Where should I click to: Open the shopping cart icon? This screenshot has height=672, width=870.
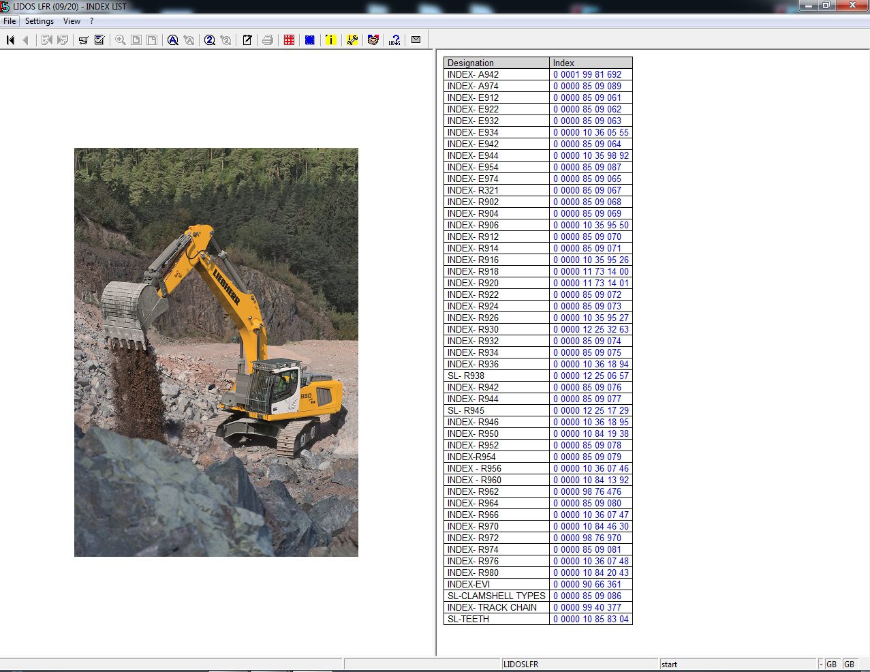[x=83, y=40]
